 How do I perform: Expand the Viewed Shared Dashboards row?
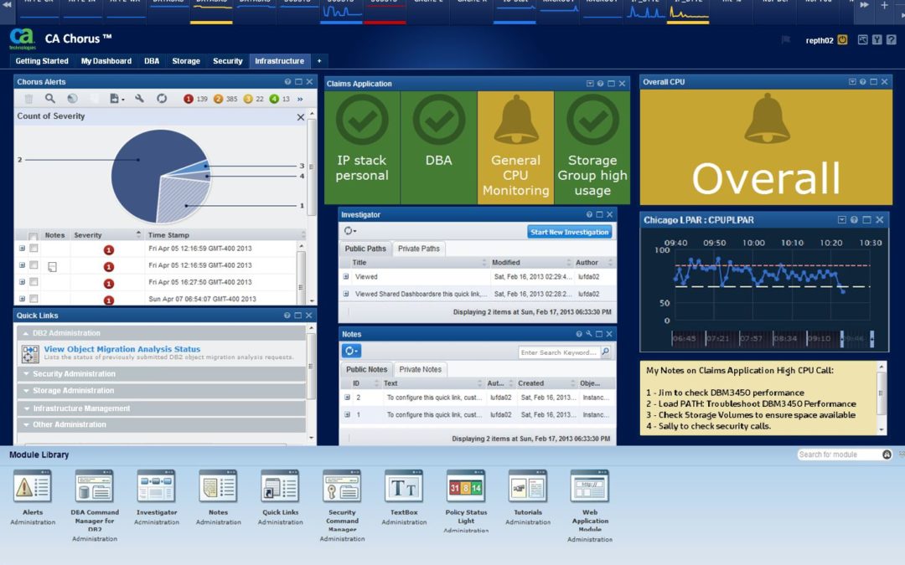(x=346, y=294)
